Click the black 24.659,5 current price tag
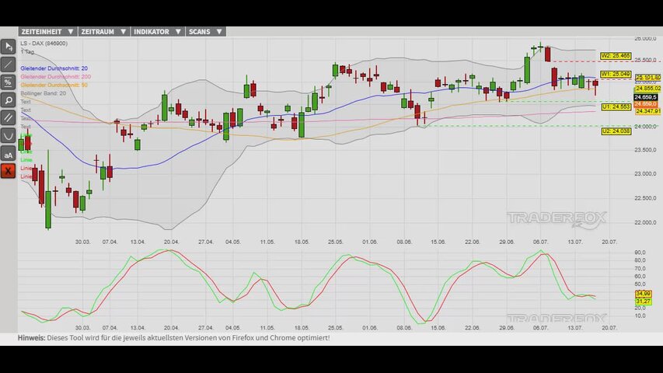Screen dimensions: 663x373 [646, 97]
